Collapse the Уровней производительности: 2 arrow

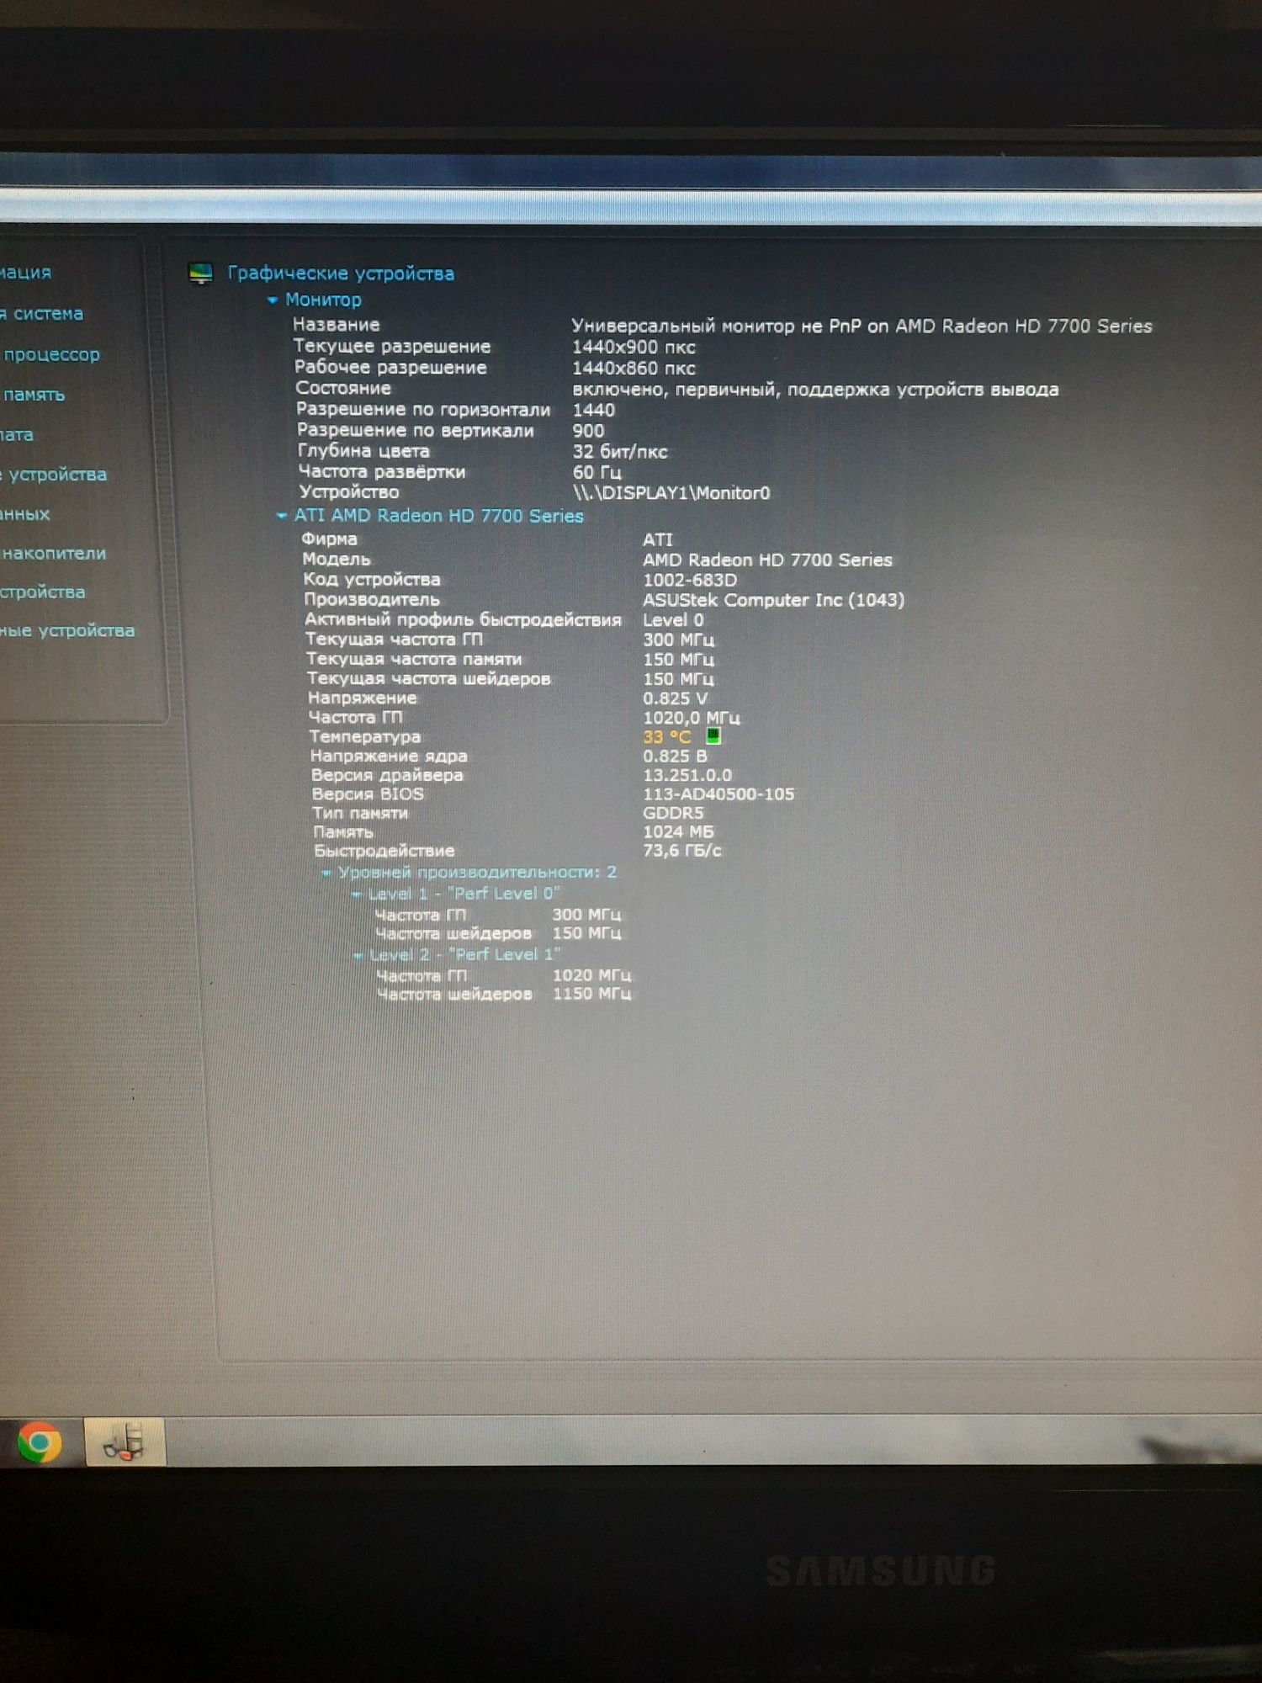click(326, 873)
